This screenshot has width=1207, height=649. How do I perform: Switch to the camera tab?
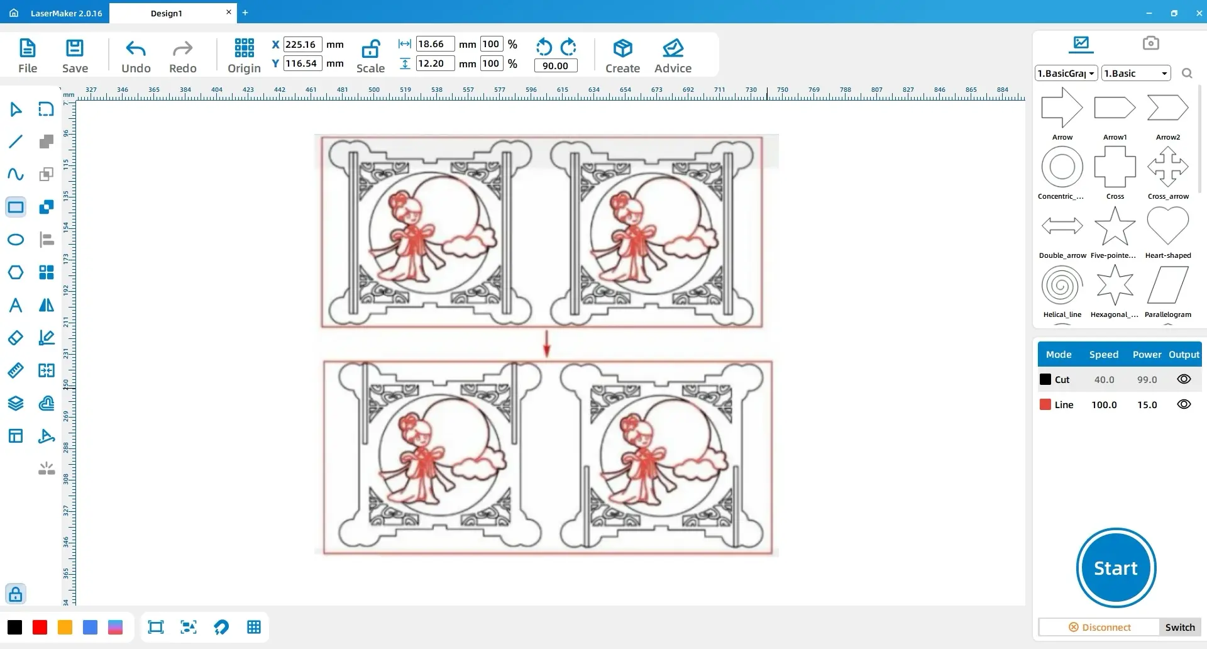click(x=1150, y=43)
